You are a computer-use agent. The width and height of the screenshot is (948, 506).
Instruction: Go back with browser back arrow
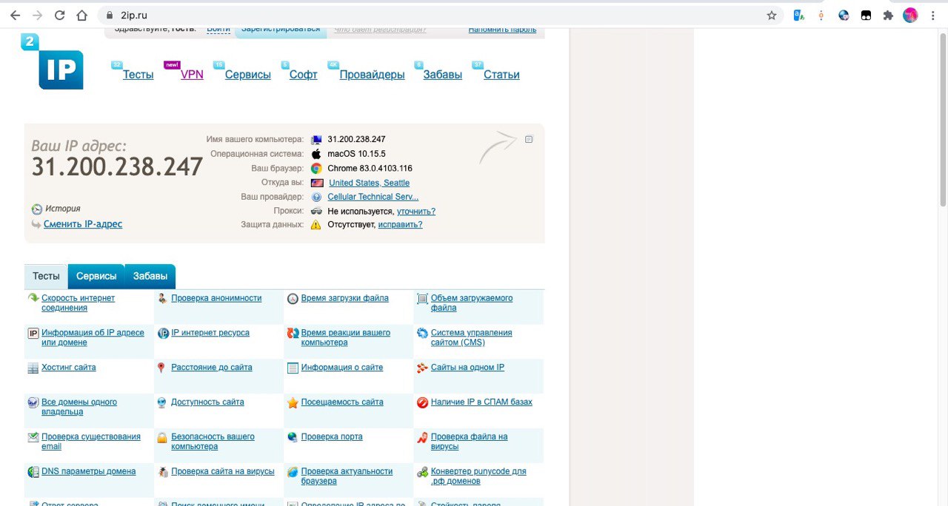pos(15,15)
